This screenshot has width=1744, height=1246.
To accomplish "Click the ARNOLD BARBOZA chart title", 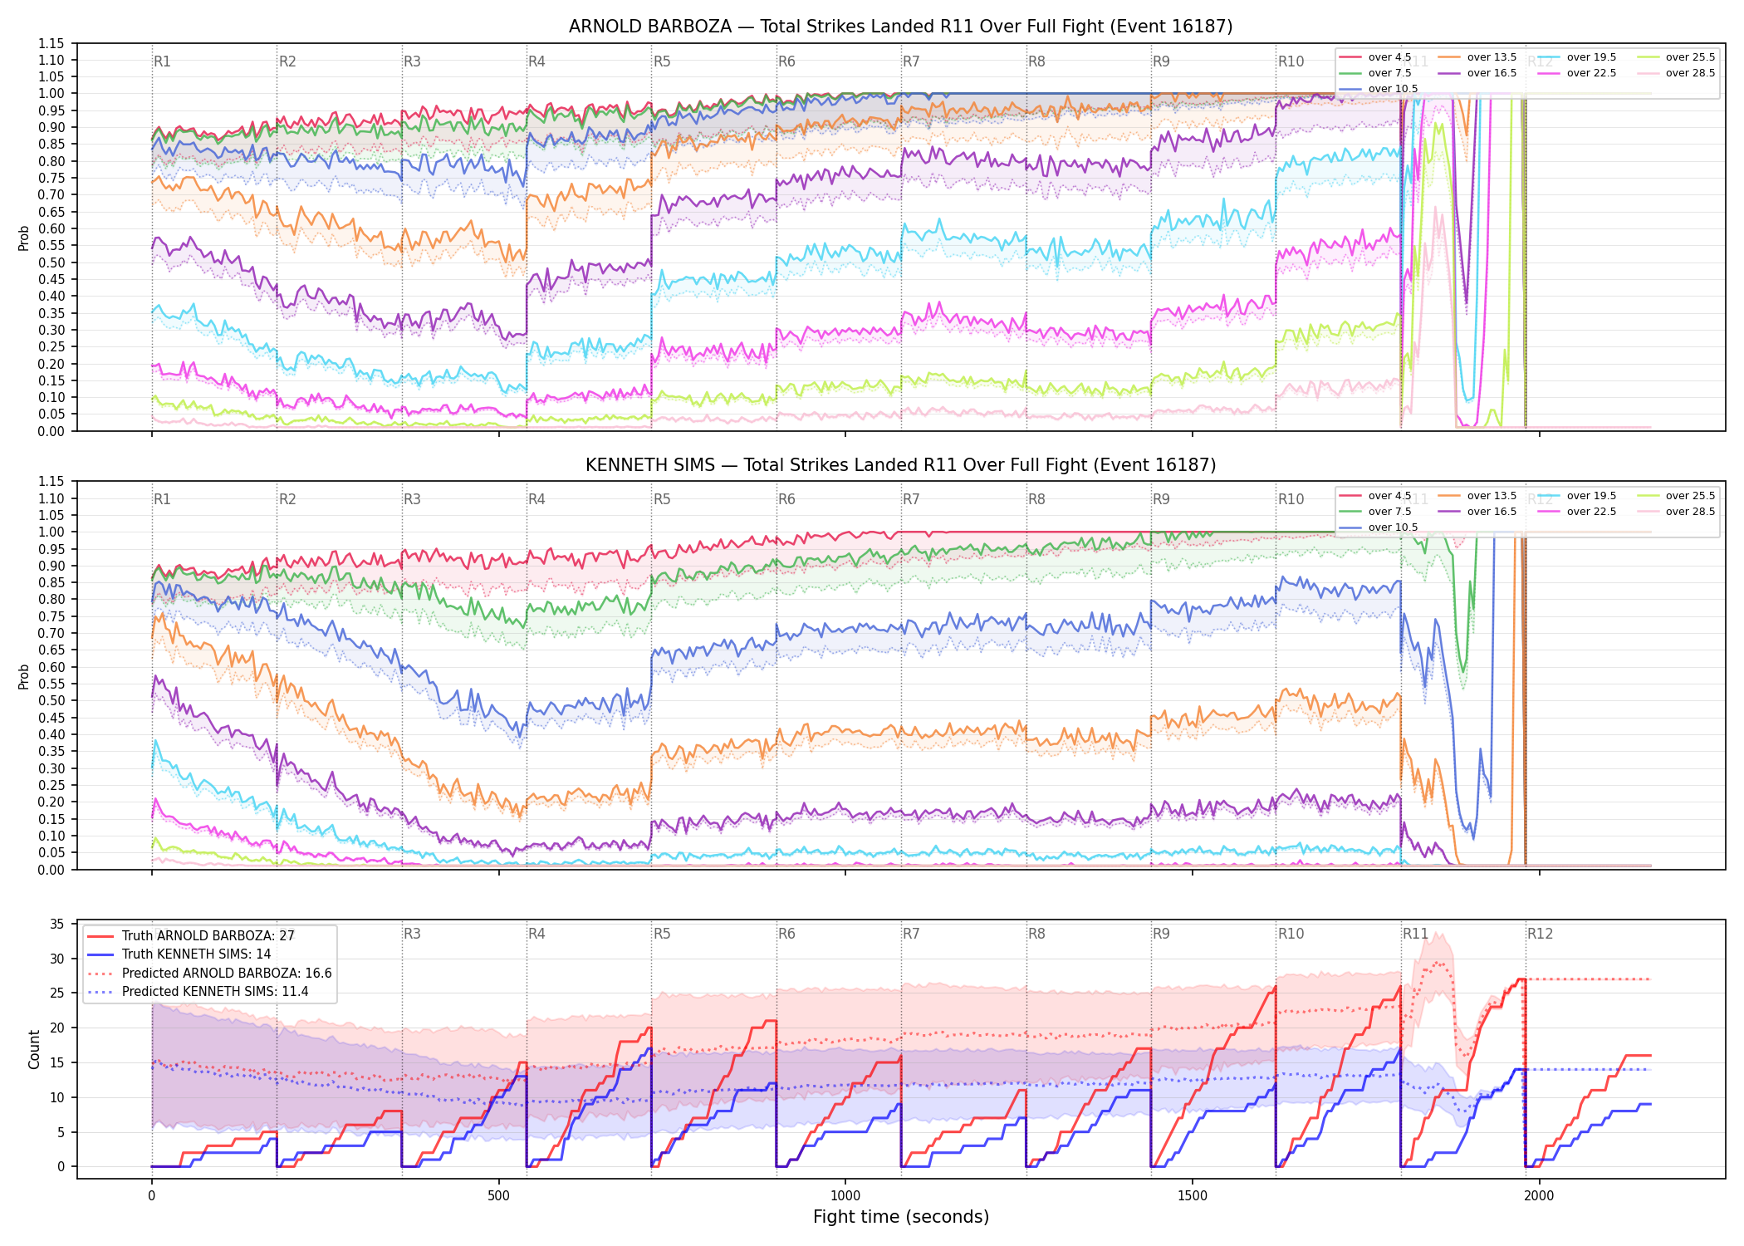I will [900, 27].
